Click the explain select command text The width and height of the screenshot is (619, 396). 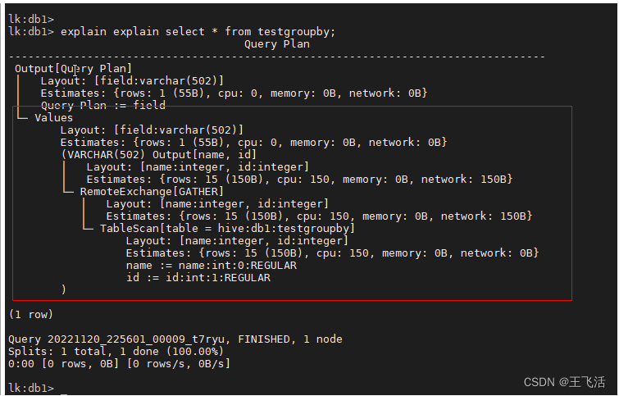(x=198, y=31)
